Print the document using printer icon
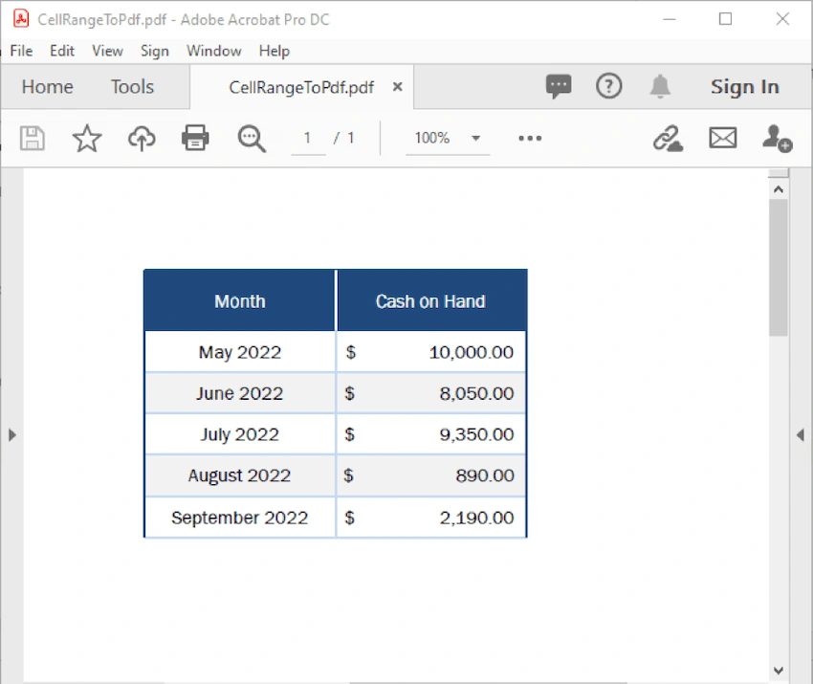The image size is (813, 684). click(195, 138)
